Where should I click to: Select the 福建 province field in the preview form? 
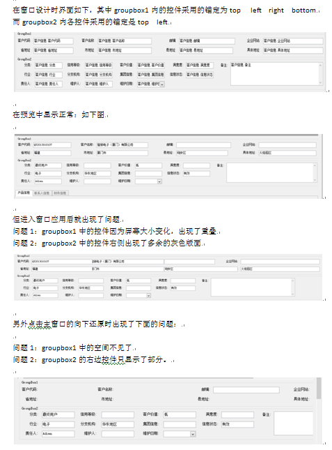point(52,153)
